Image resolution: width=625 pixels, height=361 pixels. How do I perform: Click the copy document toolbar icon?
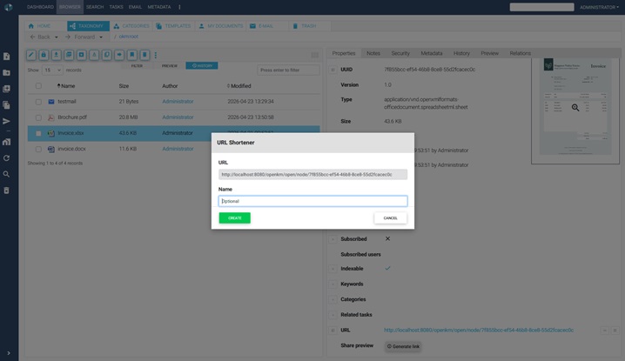click(106, 55)
